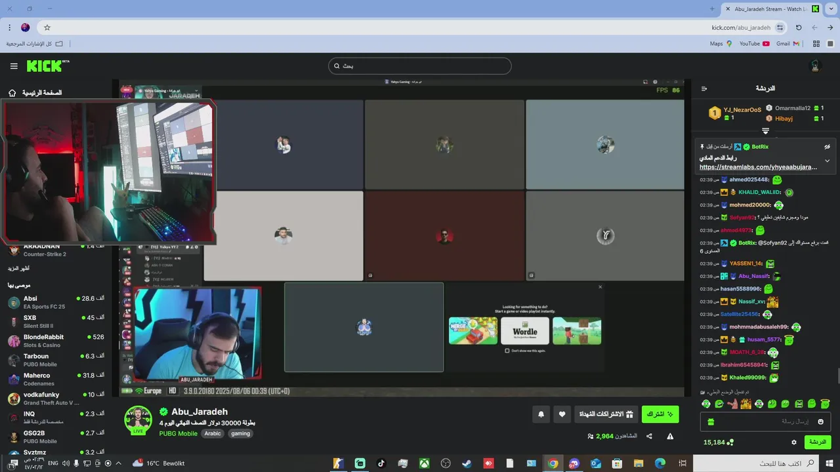Open emoji picker in chat input

[x=820, y=422]
